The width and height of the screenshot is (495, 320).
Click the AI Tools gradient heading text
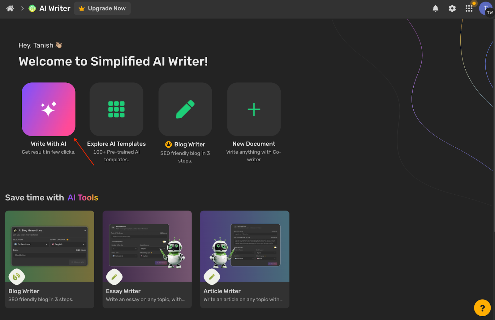point(83,197)
